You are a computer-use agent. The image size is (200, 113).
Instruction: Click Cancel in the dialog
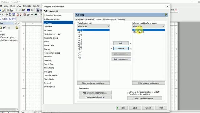click(x=148, y=108)
